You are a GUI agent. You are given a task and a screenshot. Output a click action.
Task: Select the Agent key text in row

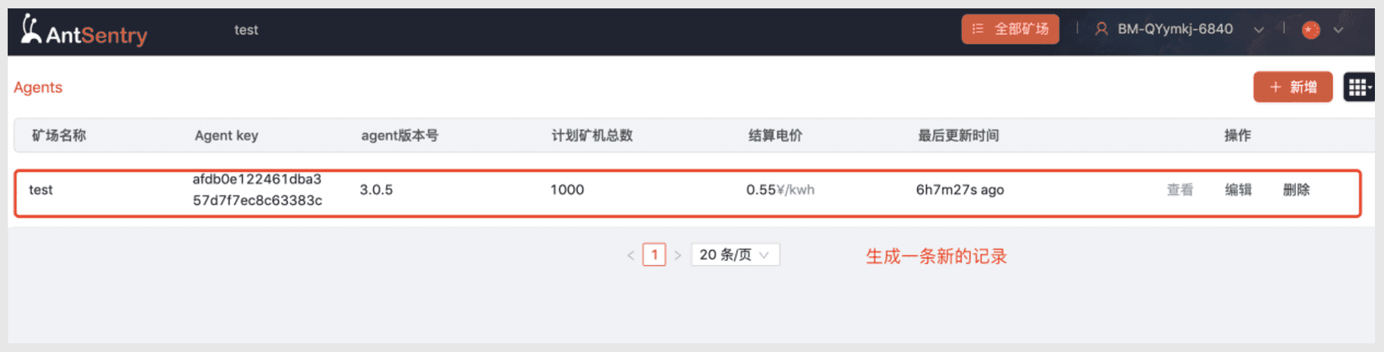[257, 190]
